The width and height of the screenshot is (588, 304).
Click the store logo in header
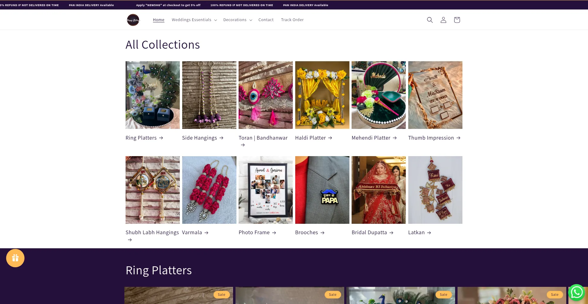(133, 20)
